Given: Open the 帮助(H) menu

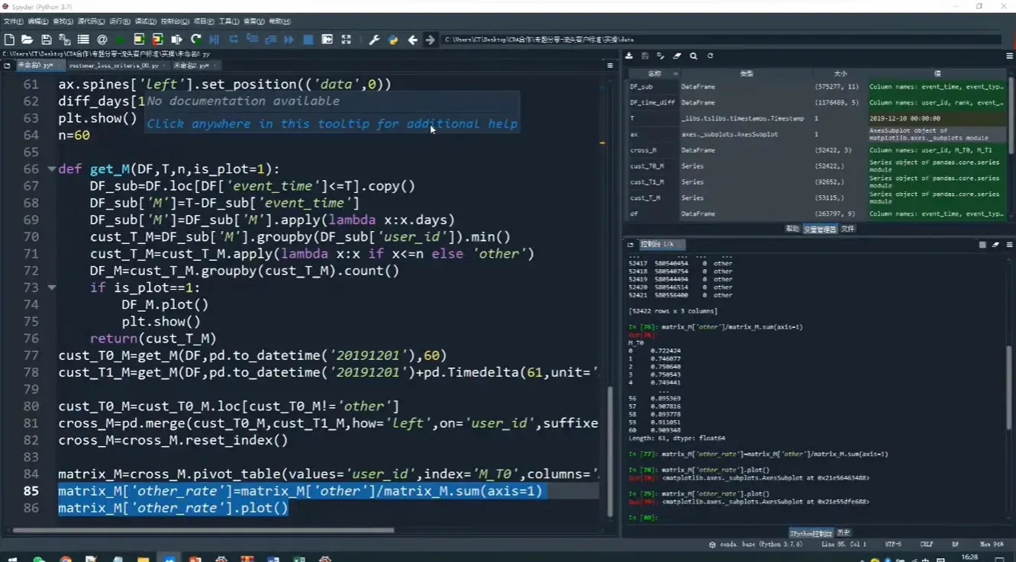Looking at the screenshot, I should click(280, 21).
